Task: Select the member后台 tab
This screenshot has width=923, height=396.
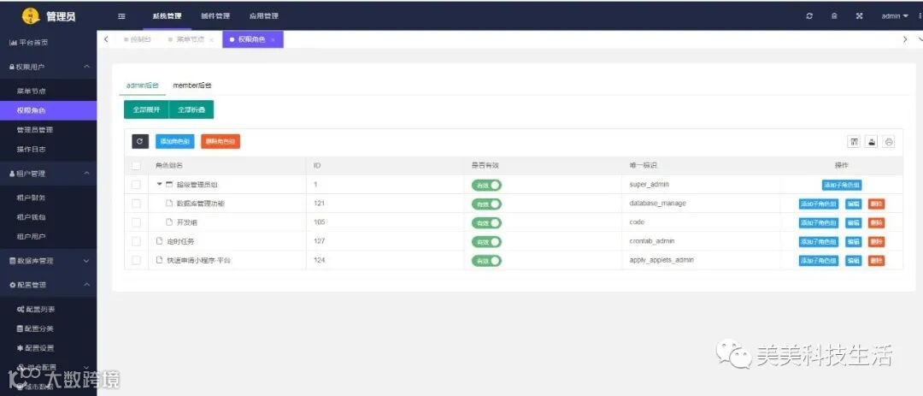Action: 192,86
